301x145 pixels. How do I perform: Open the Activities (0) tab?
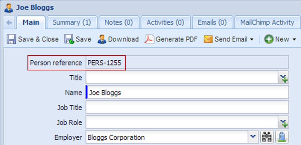pos(166,22)
